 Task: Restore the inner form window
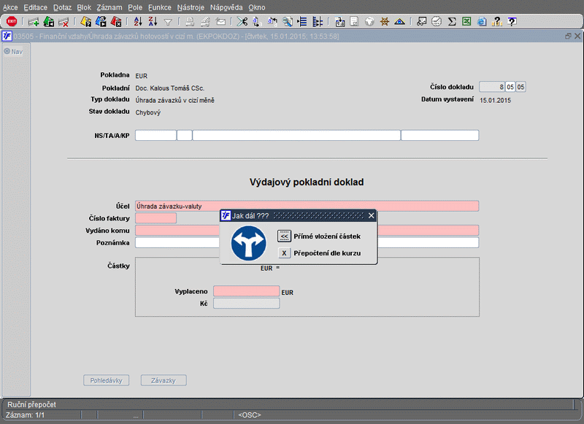tap(568, 36)
